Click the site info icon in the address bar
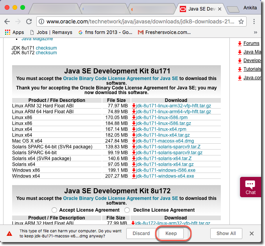Screen dimensions: 265x246 41,21
